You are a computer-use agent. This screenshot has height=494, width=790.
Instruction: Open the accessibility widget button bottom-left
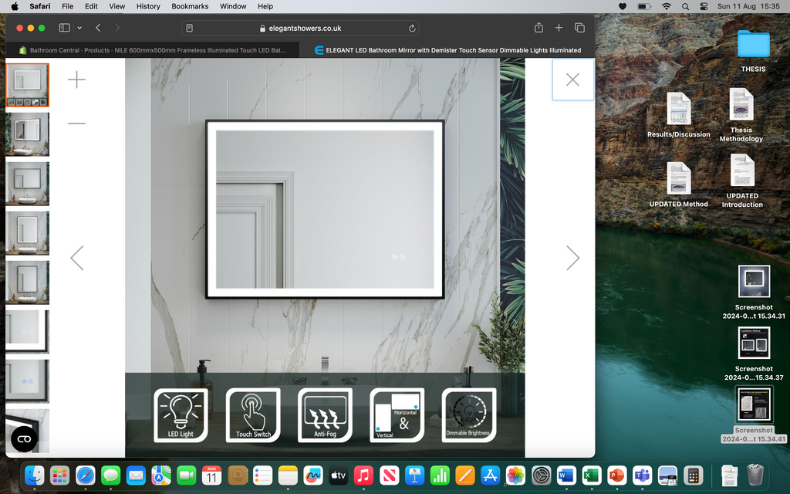(x=24, y=438)
